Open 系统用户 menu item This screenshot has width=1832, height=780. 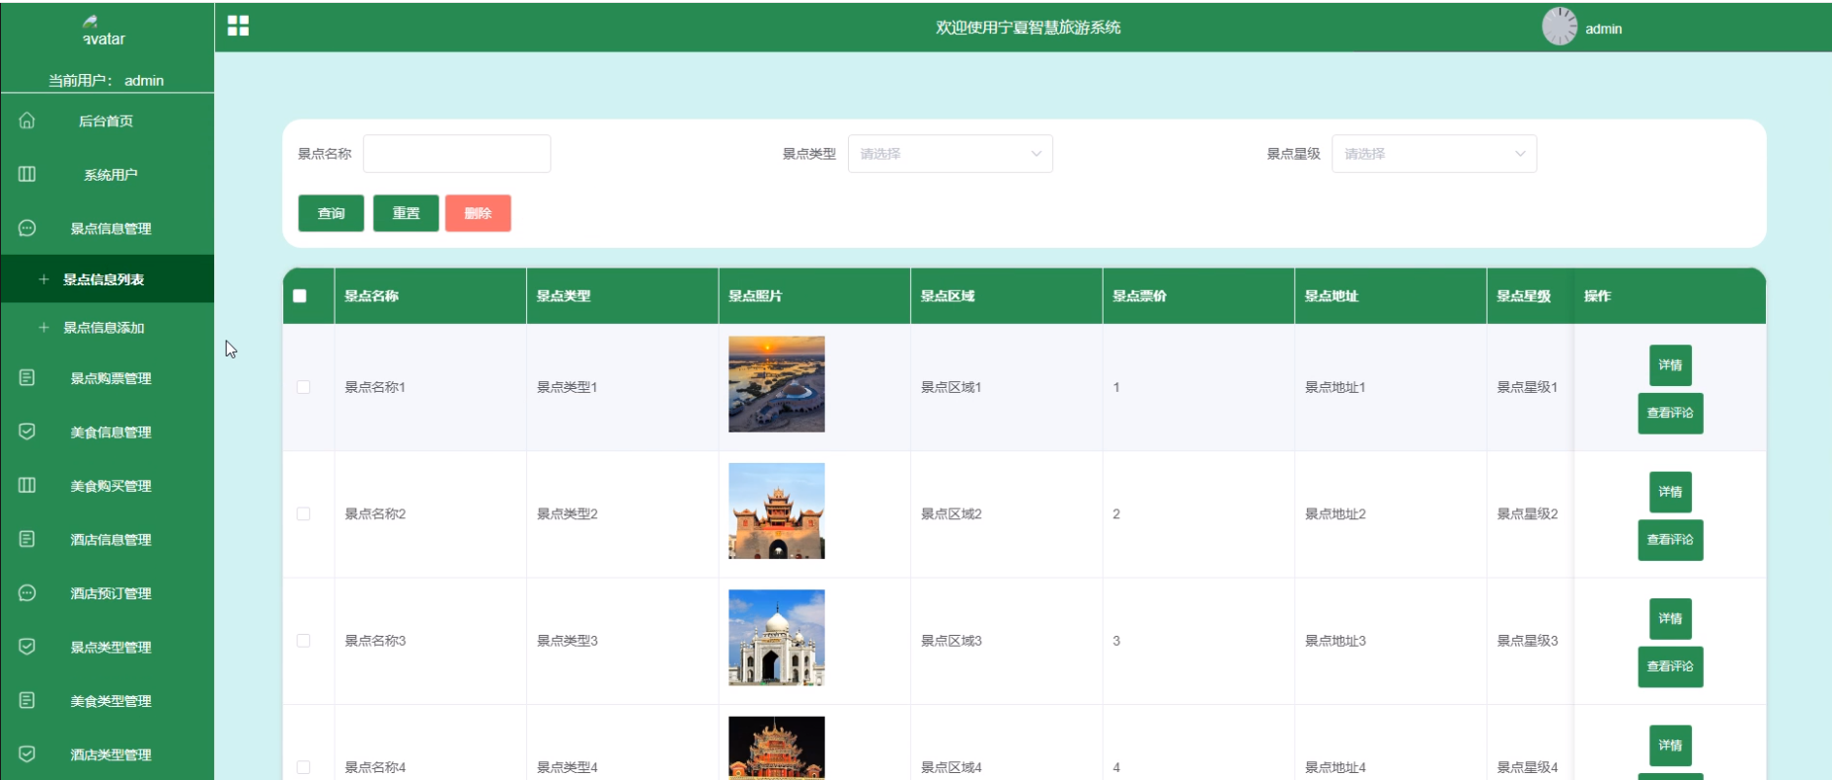pos(107,175)
